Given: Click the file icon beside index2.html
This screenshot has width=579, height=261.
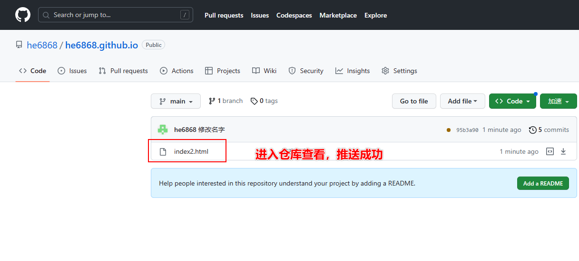Looking at the screenshot, I should [163, 152].
